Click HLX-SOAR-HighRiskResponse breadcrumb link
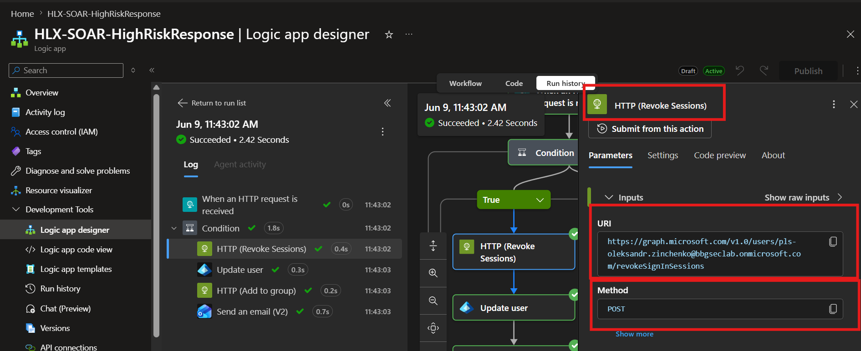861x351 pixels. coord(104,14)
